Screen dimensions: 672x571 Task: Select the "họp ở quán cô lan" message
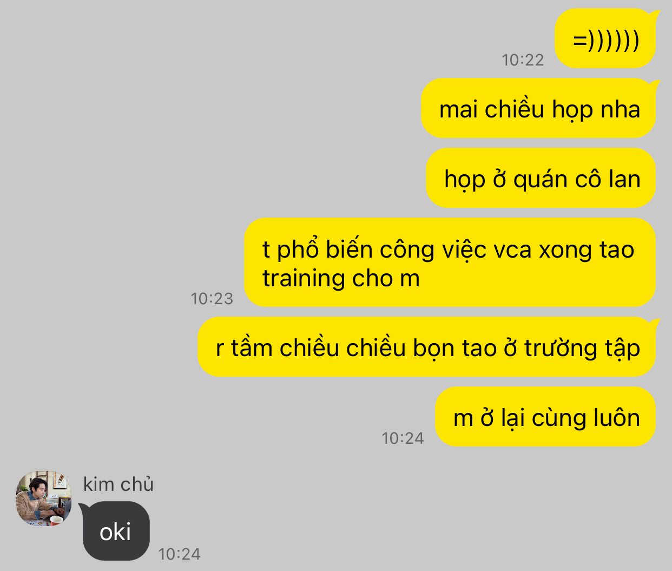pyautogui.click(x=542, y=179)
